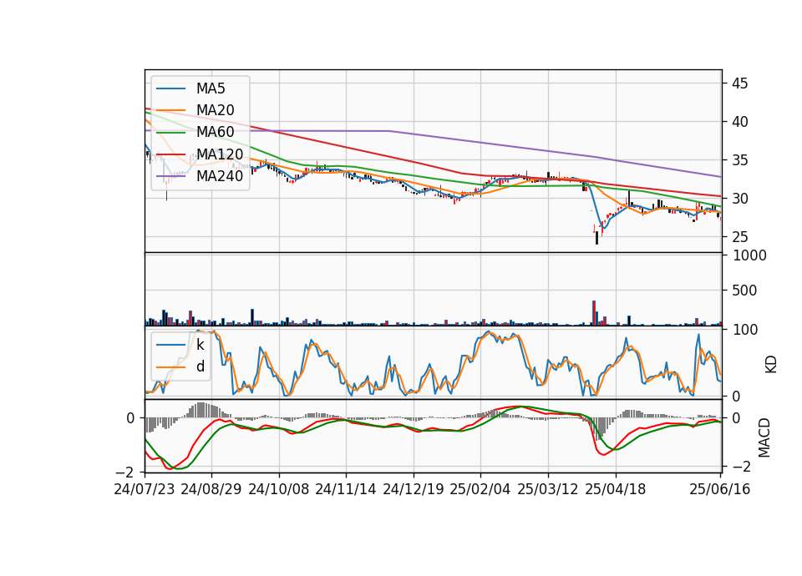Click the MACD right axis value −2

[x=741, y=467]
